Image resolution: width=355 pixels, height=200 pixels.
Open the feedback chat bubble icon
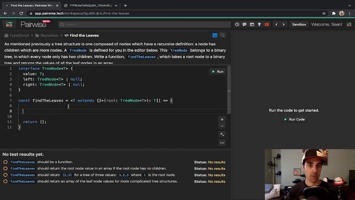(x=245, y=24)
